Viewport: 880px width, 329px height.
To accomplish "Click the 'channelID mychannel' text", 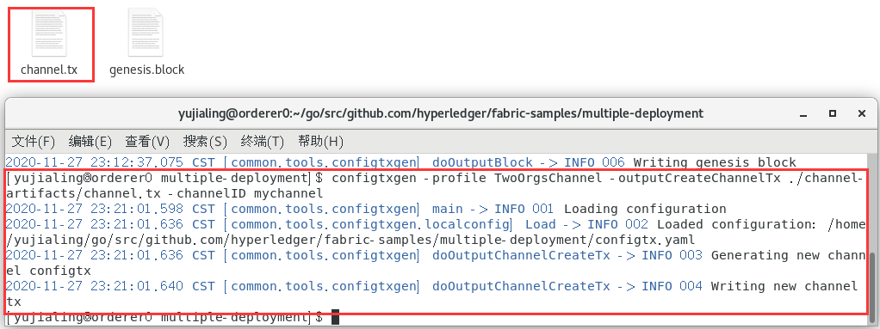I will pyautogui.click(x=250, y=193).
